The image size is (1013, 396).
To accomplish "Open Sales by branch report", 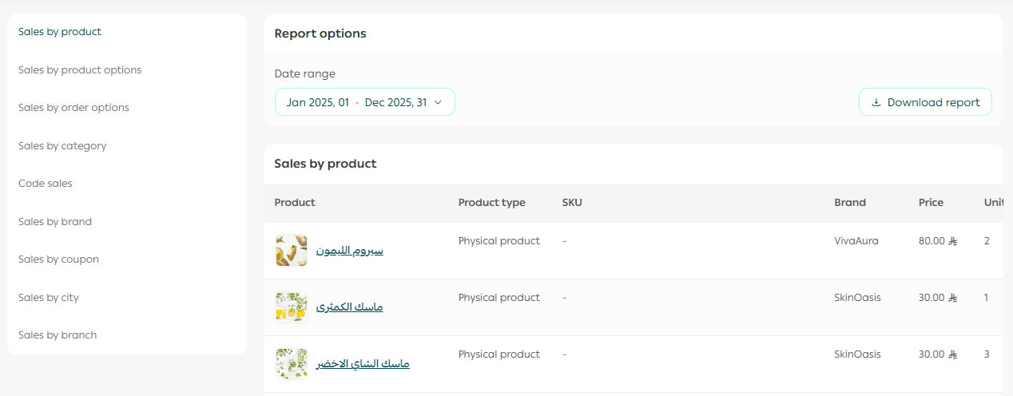I will pyautogui.click(x=58, y=335).
